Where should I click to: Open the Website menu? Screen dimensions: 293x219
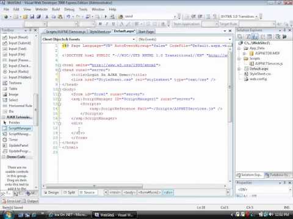click(42, 9)
